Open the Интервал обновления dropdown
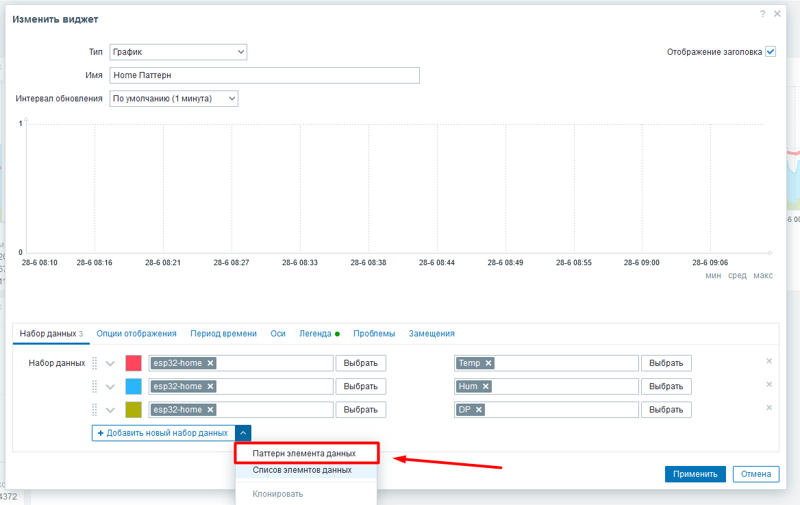This screenshot has width=800, height=505. (173, 99)
